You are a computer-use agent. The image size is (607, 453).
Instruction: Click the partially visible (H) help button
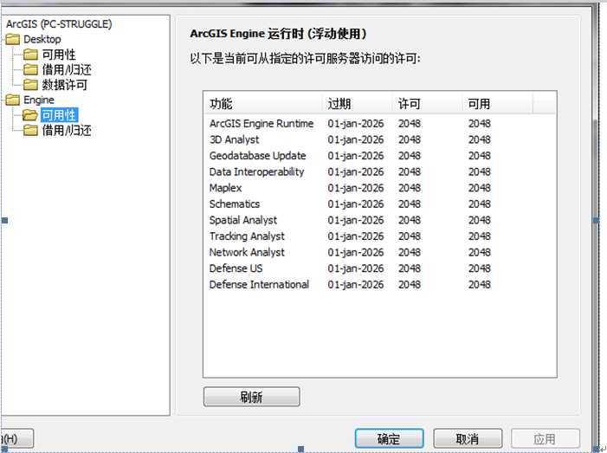17,438
